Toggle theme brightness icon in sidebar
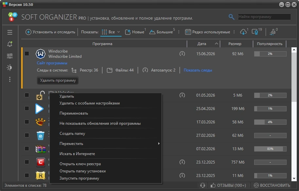Image resolution: width=299 pixels, height=191 pixels. point(9,68)
